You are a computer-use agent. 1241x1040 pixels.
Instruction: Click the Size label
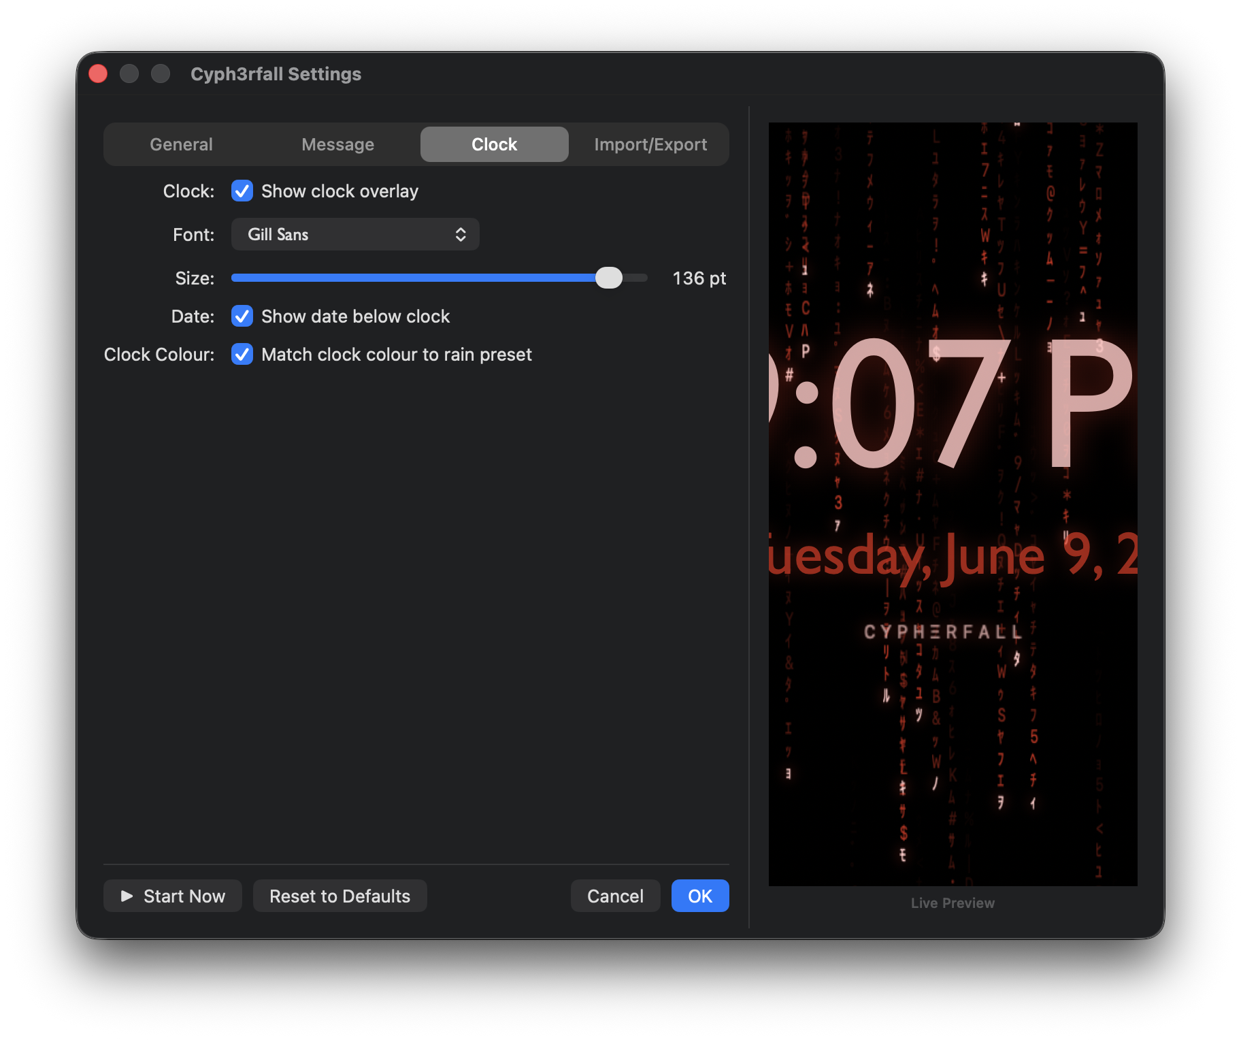pyautogui.click(x=195, y=278)
